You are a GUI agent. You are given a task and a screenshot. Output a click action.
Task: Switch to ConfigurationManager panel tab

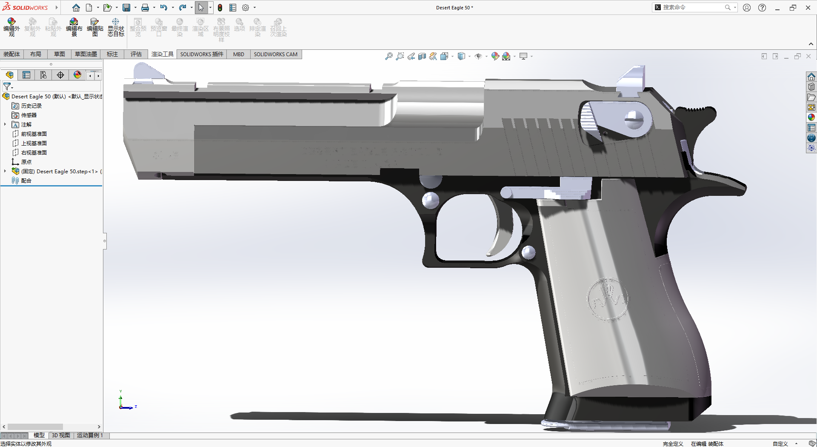click(43, 75)
